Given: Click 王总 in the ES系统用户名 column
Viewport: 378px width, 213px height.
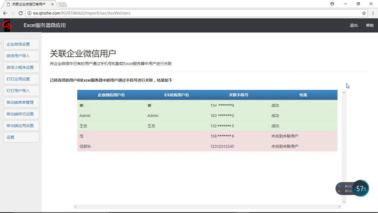Looking at the screenshot, I should click(x=151, y=126).
